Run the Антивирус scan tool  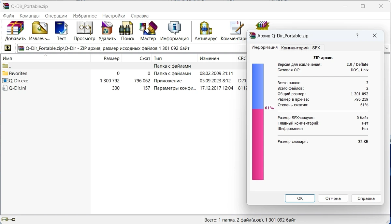(x=206, y=28)
